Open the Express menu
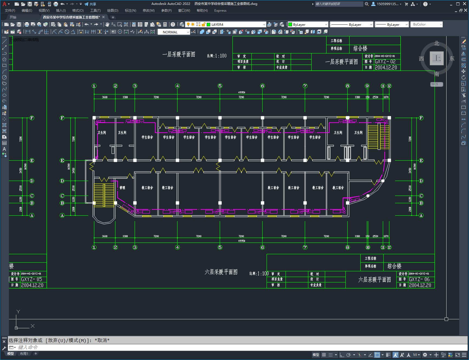Viewport: 469px width, 360px height. tap(220, 11)
